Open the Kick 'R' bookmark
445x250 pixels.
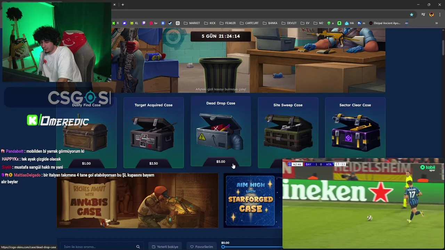coord(115,23)
